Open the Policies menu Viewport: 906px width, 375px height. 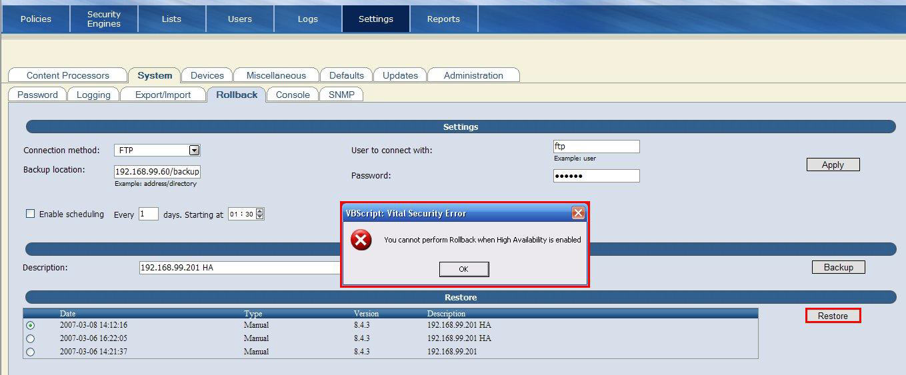click(36, 19)
